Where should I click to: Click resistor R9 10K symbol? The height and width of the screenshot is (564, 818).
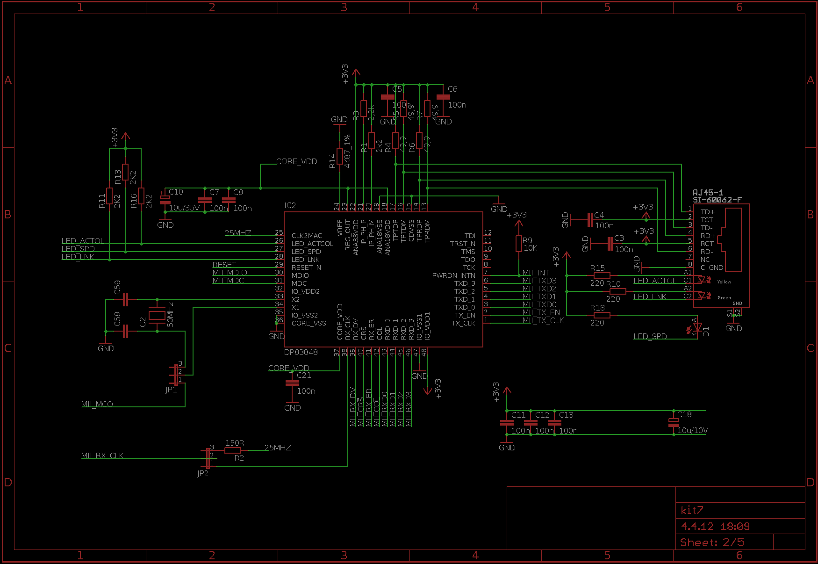coord(518,244)
